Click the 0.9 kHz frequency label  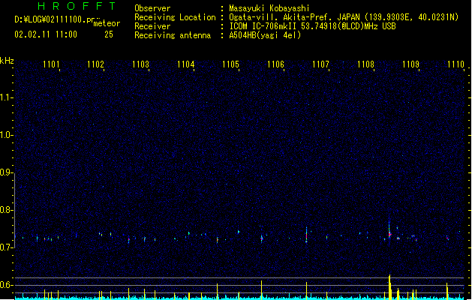click(6, 172)
